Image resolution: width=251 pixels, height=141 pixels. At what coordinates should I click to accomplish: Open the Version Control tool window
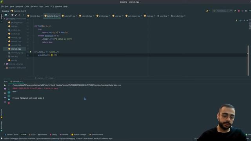pyautogui.click(x=11, y=135)
